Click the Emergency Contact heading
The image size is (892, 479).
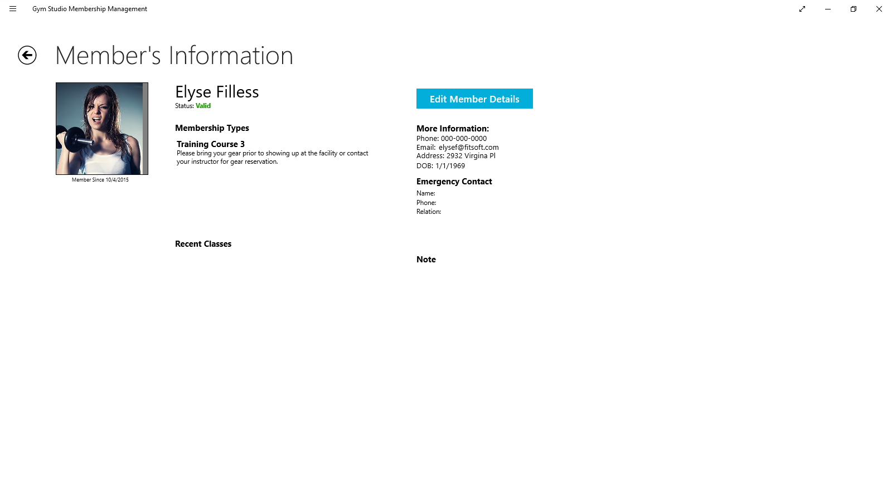454,182
